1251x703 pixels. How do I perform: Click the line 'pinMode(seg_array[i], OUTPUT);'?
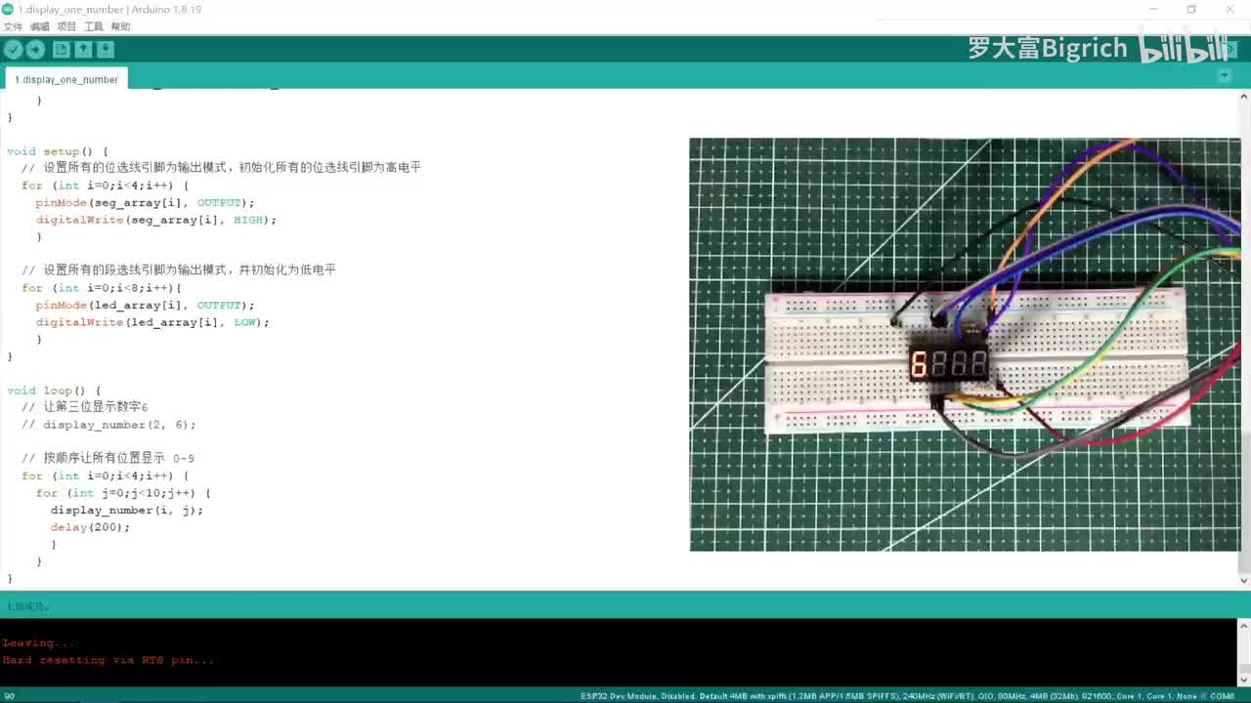145,202
